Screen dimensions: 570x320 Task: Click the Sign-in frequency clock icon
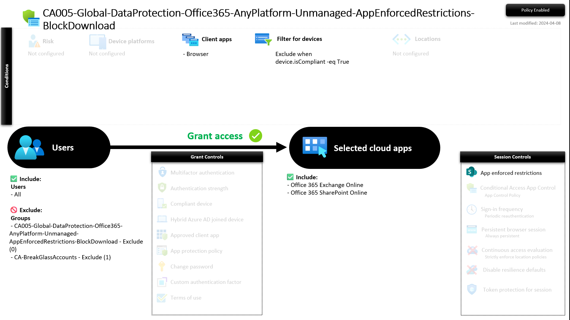(x=472, y=209)
